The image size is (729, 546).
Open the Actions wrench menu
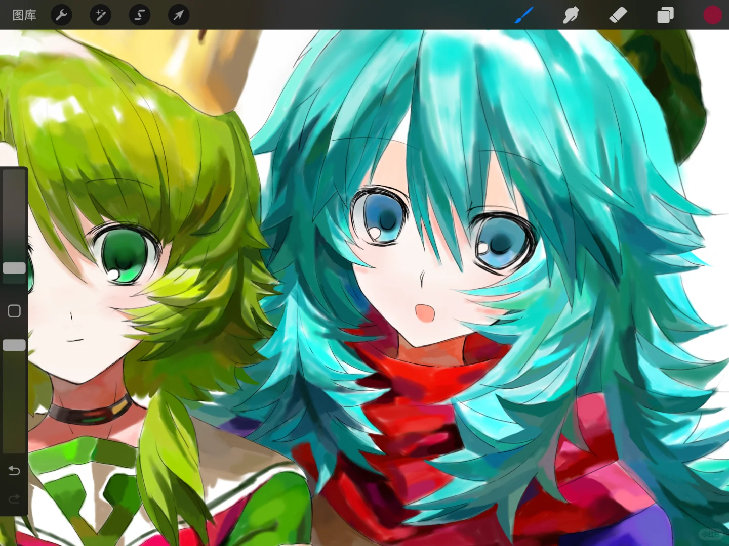click(x=61, y=15)
